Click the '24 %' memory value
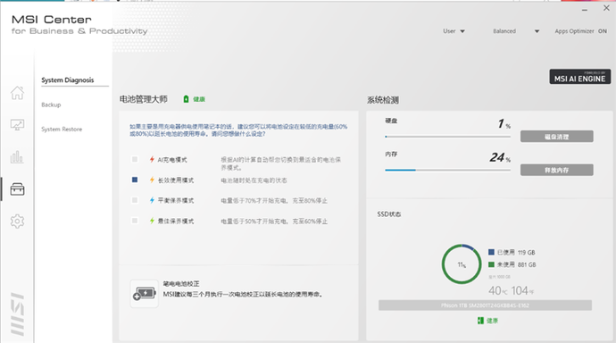 (500, 157)
